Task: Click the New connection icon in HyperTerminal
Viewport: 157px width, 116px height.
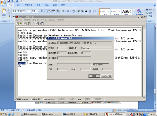Action: pyautogui.click(x=17, y=23)
